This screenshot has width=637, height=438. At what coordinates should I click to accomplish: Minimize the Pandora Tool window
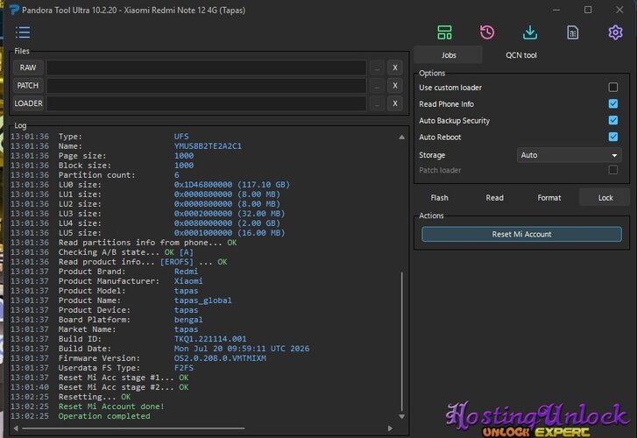556,10
